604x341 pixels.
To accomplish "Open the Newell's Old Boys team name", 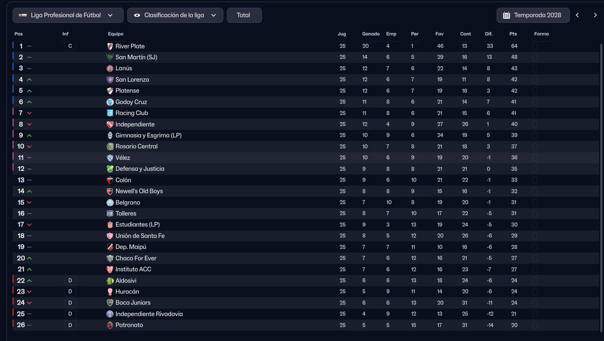I will point(139,191).
